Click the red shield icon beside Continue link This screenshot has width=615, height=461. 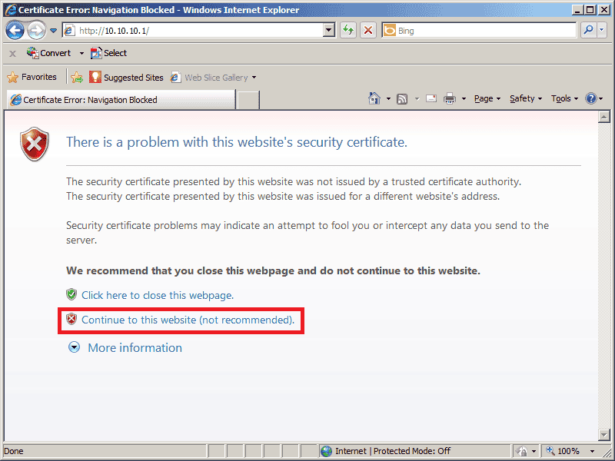(x=71, y=319)
